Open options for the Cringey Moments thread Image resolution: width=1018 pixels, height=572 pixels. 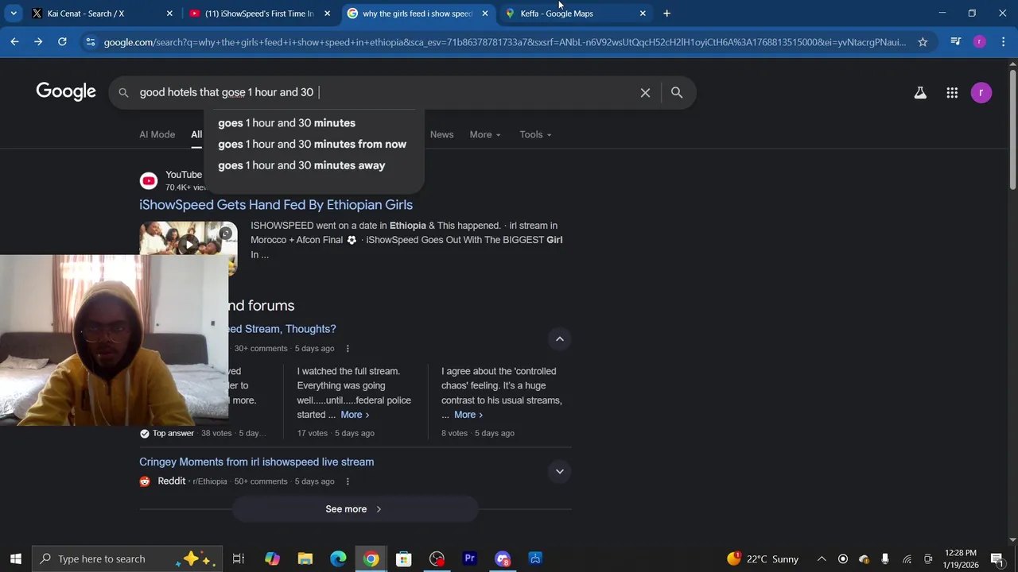pos(348,481)
